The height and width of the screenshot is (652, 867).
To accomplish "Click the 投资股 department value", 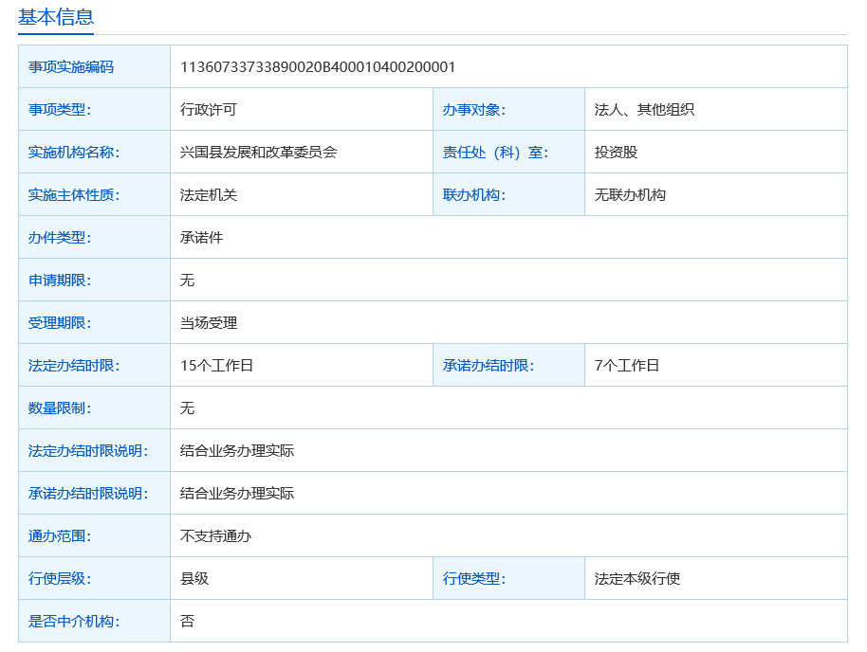I will point(616,152).
